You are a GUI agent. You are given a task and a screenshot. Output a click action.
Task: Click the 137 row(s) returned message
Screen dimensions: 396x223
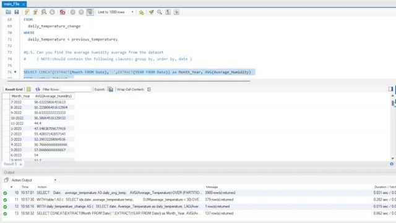(x=219, y=213)
